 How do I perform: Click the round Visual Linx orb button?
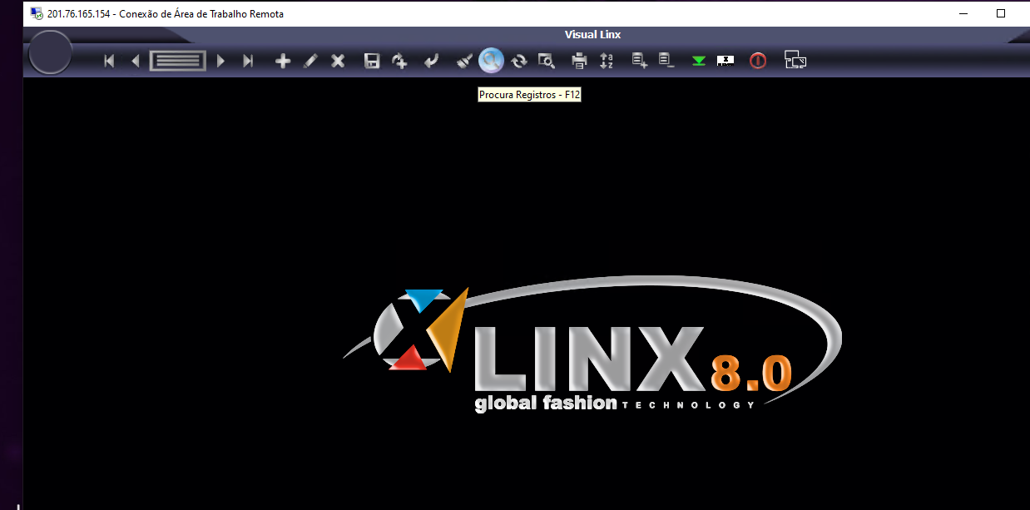(x=51, y=52)
